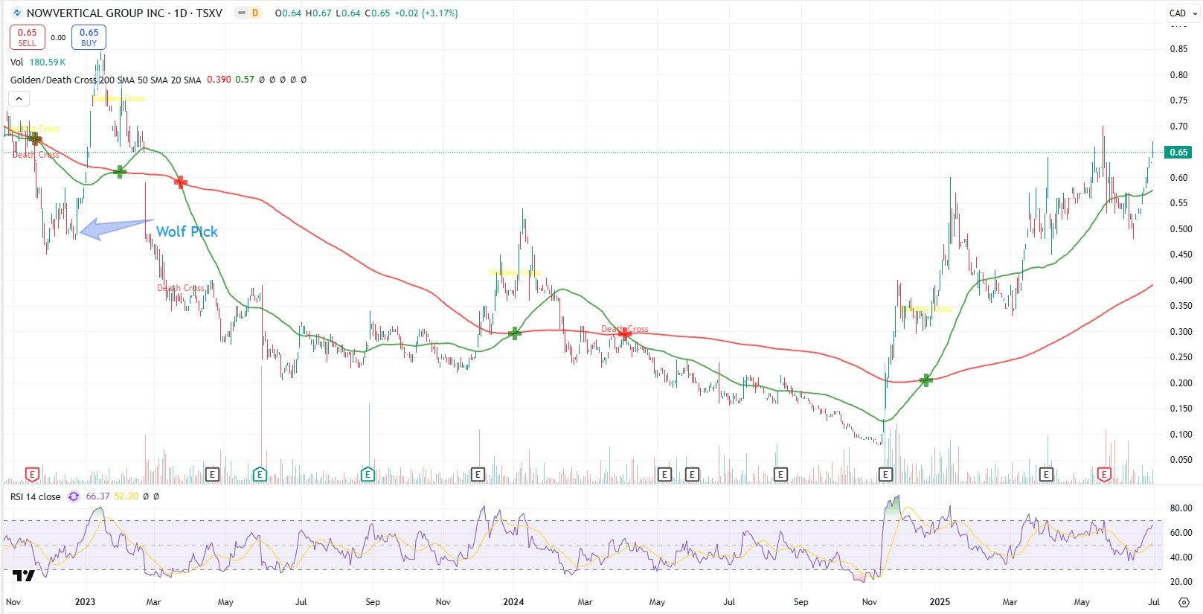Select the RSI 14 close legend label
Image resolution: width=1203 pixels, height=614 pixels.
[36, 496]
